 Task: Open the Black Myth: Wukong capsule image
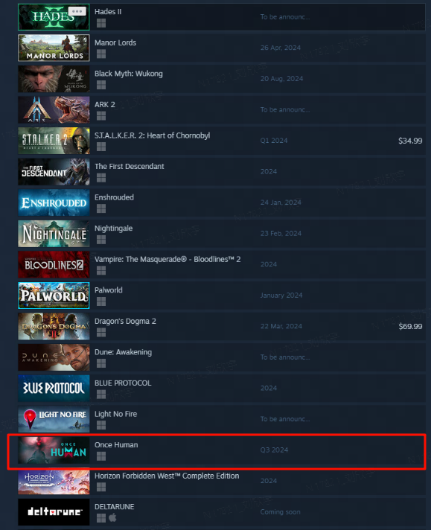tap(54, 79)
